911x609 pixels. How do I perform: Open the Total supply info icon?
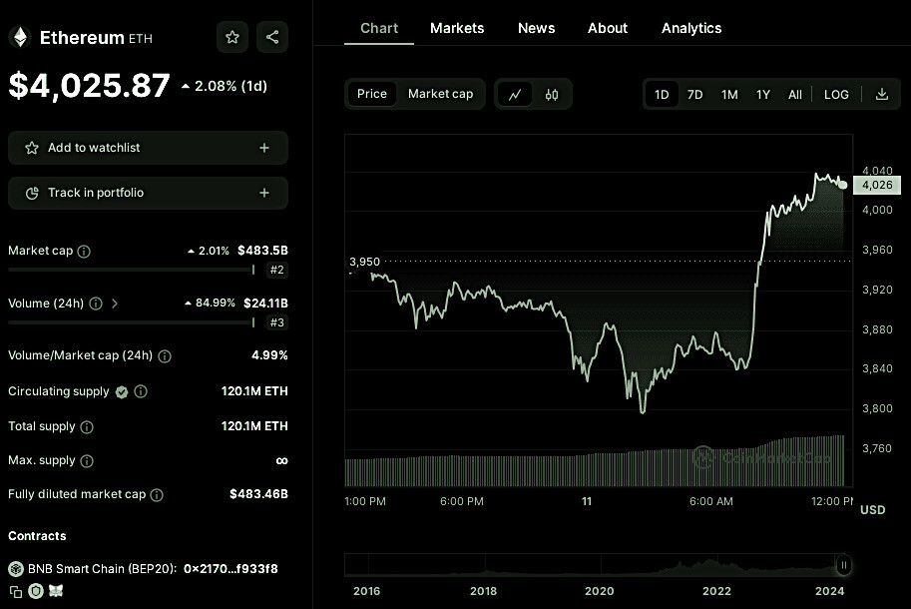(87, 427)
